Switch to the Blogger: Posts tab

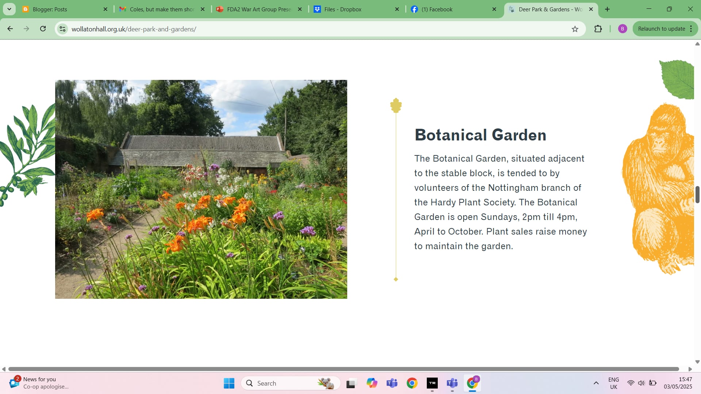[50, 9]
